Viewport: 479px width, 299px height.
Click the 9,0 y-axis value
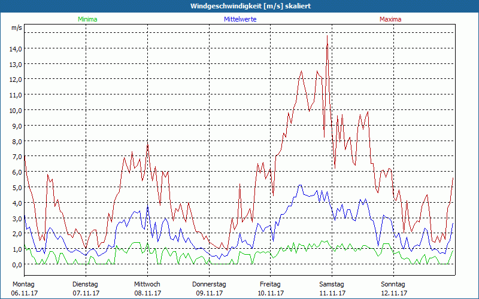[x=17, y=126]
